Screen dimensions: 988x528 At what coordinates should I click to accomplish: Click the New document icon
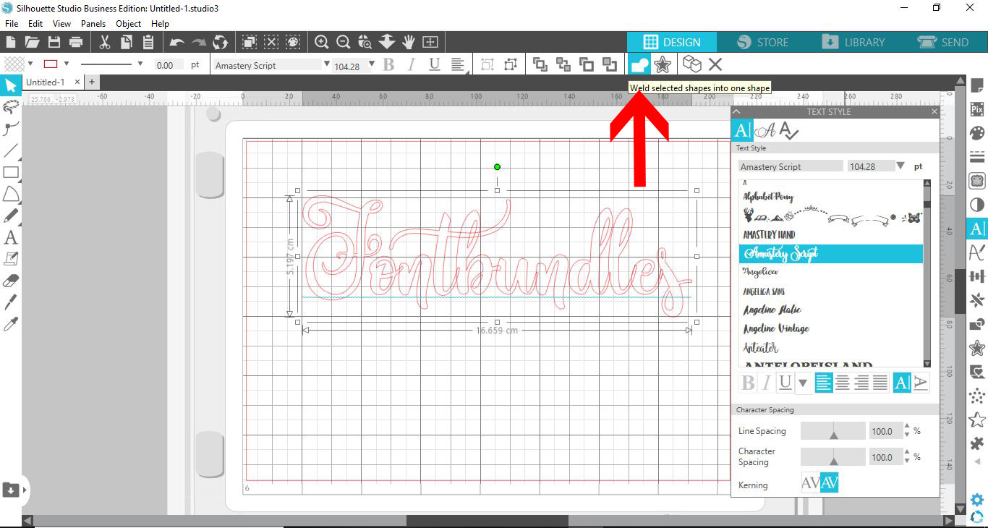coord(11,42)
